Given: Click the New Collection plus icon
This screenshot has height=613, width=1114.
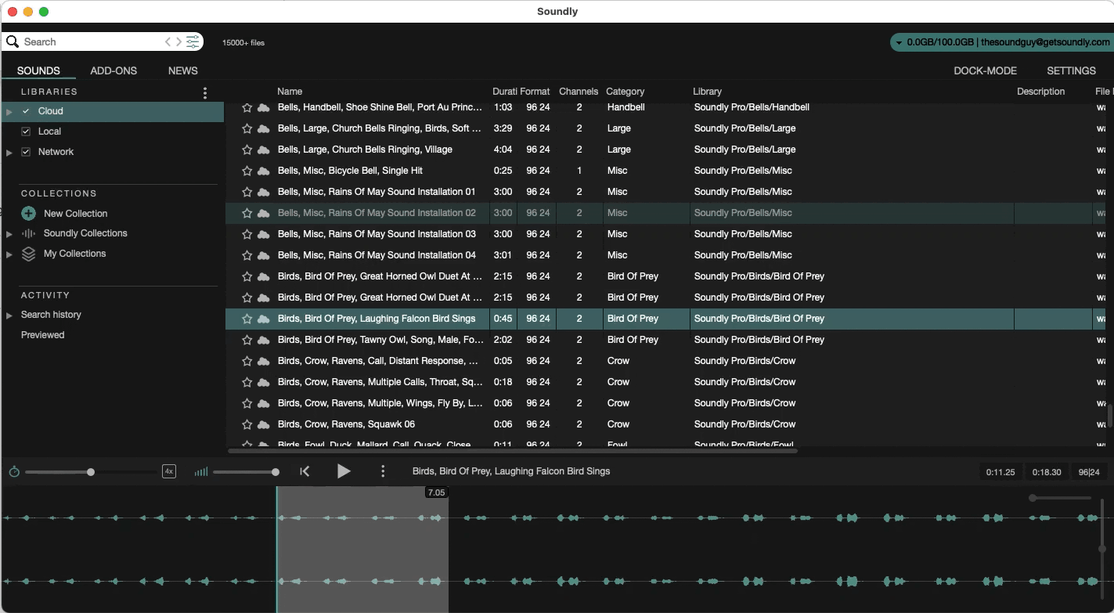Looking at the screenshot, I should pos(29,214).
